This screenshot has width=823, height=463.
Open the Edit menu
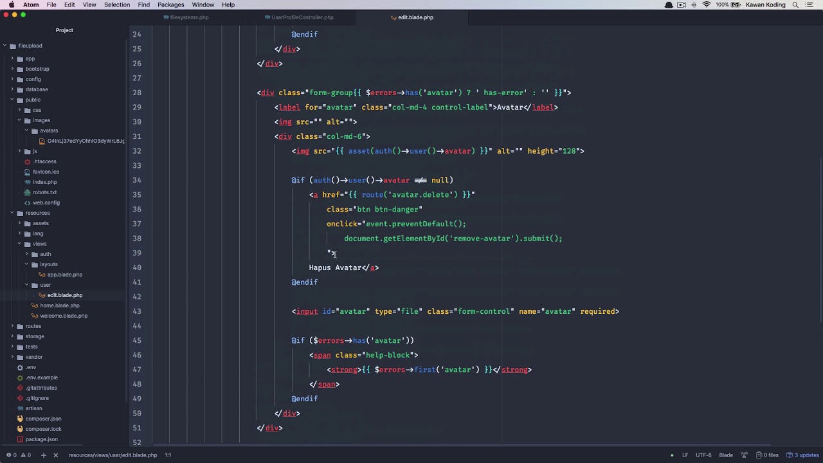[69, 5]
